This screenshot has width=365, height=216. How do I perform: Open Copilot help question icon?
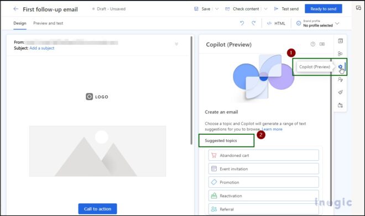313,44
